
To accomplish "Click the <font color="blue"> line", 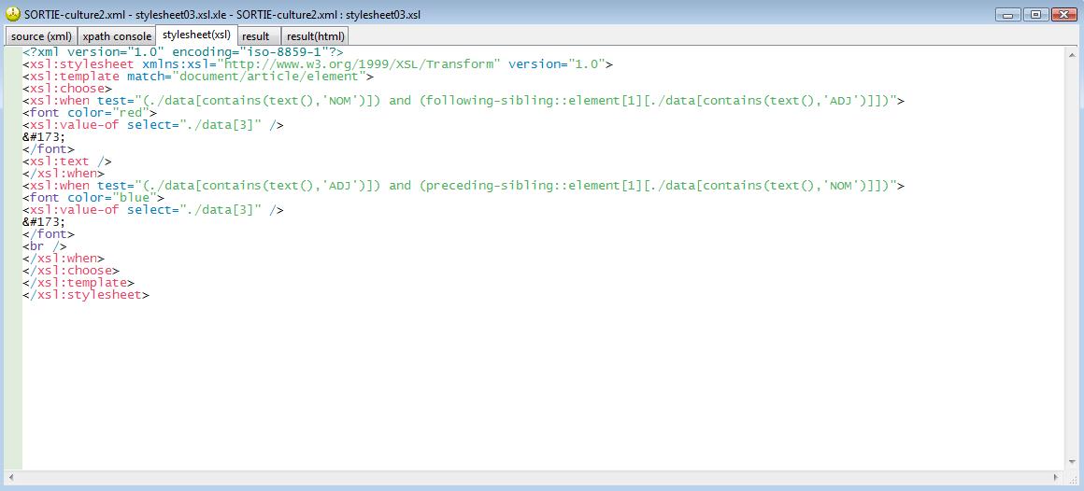I will point(93,198).
